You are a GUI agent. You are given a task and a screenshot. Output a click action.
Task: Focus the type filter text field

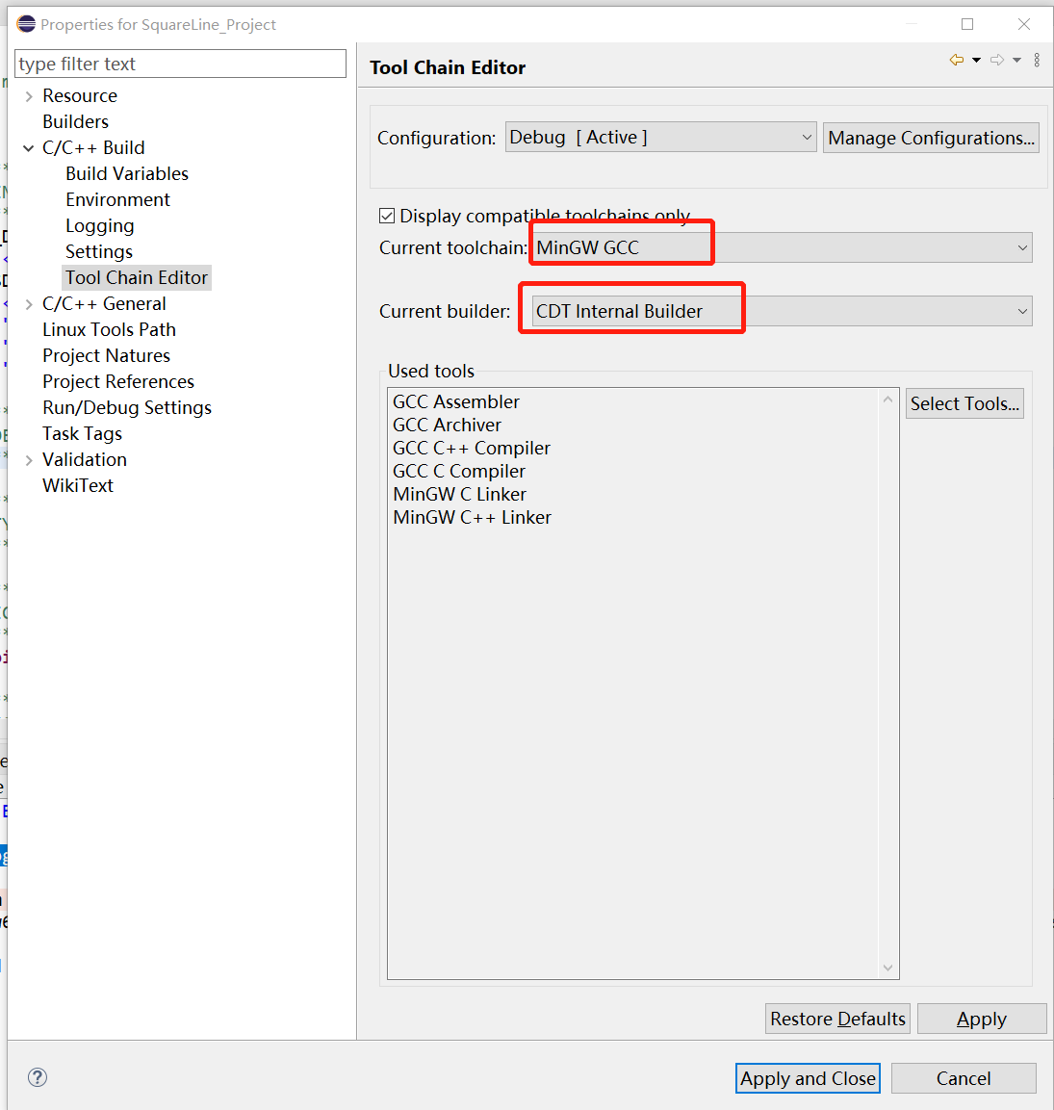coord(181,64)
